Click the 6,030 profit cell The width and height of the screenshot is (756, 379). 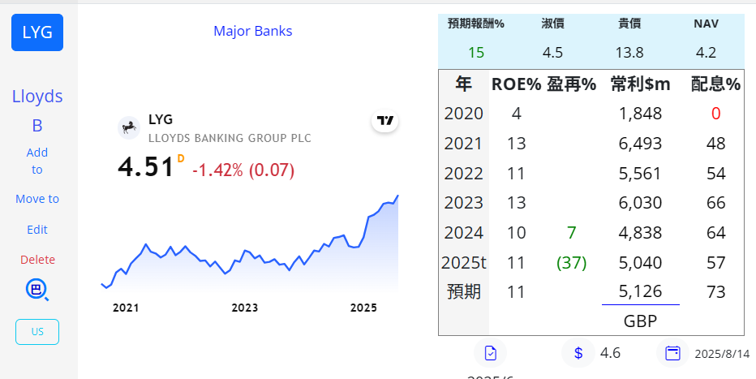coord(640,203)
